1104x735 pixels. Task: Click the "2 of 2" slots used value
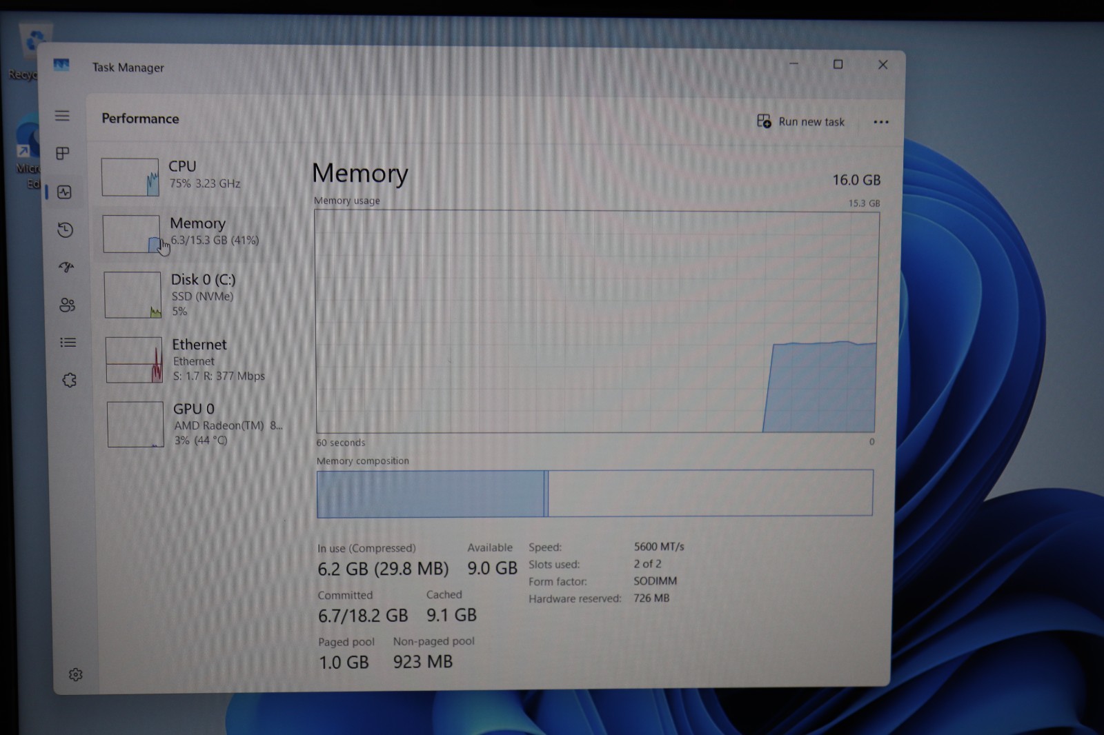pyautogui.click(x=647, y=564)
